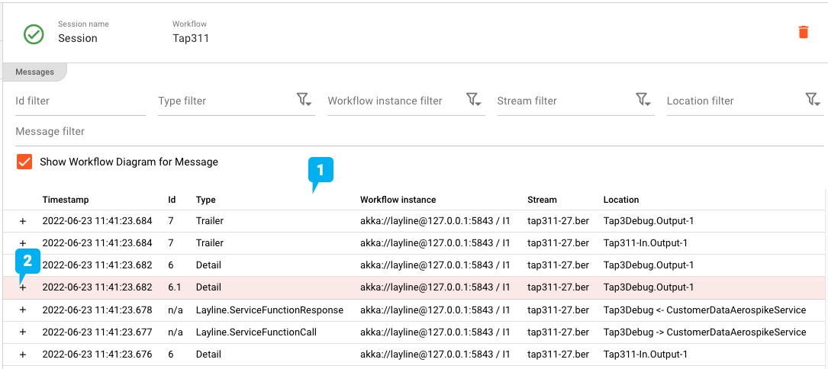Open the Type filter funnel options
Viewport: 828px width, 369px height.
click(x=304, y=100)
